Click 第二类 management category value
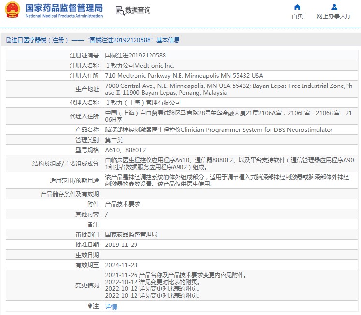361x315 pixels. tap(114, 140)
